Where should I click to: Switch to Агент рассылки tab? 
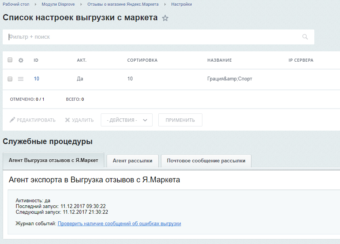click(x=132, y=161)
